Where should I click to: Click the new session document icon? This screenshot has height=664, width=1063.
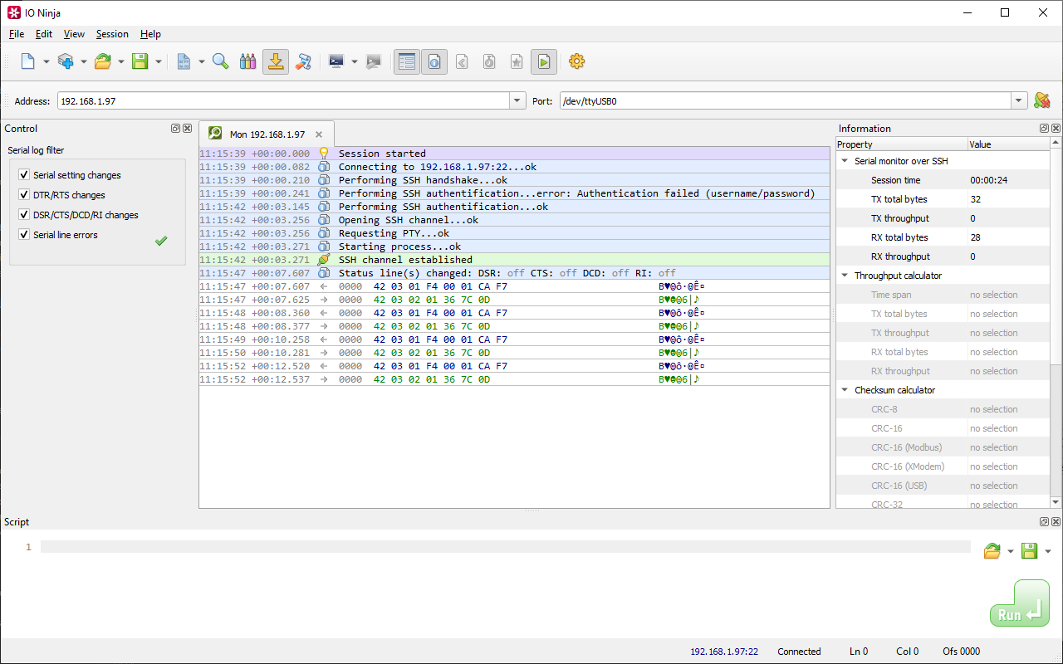coord(28,61)
